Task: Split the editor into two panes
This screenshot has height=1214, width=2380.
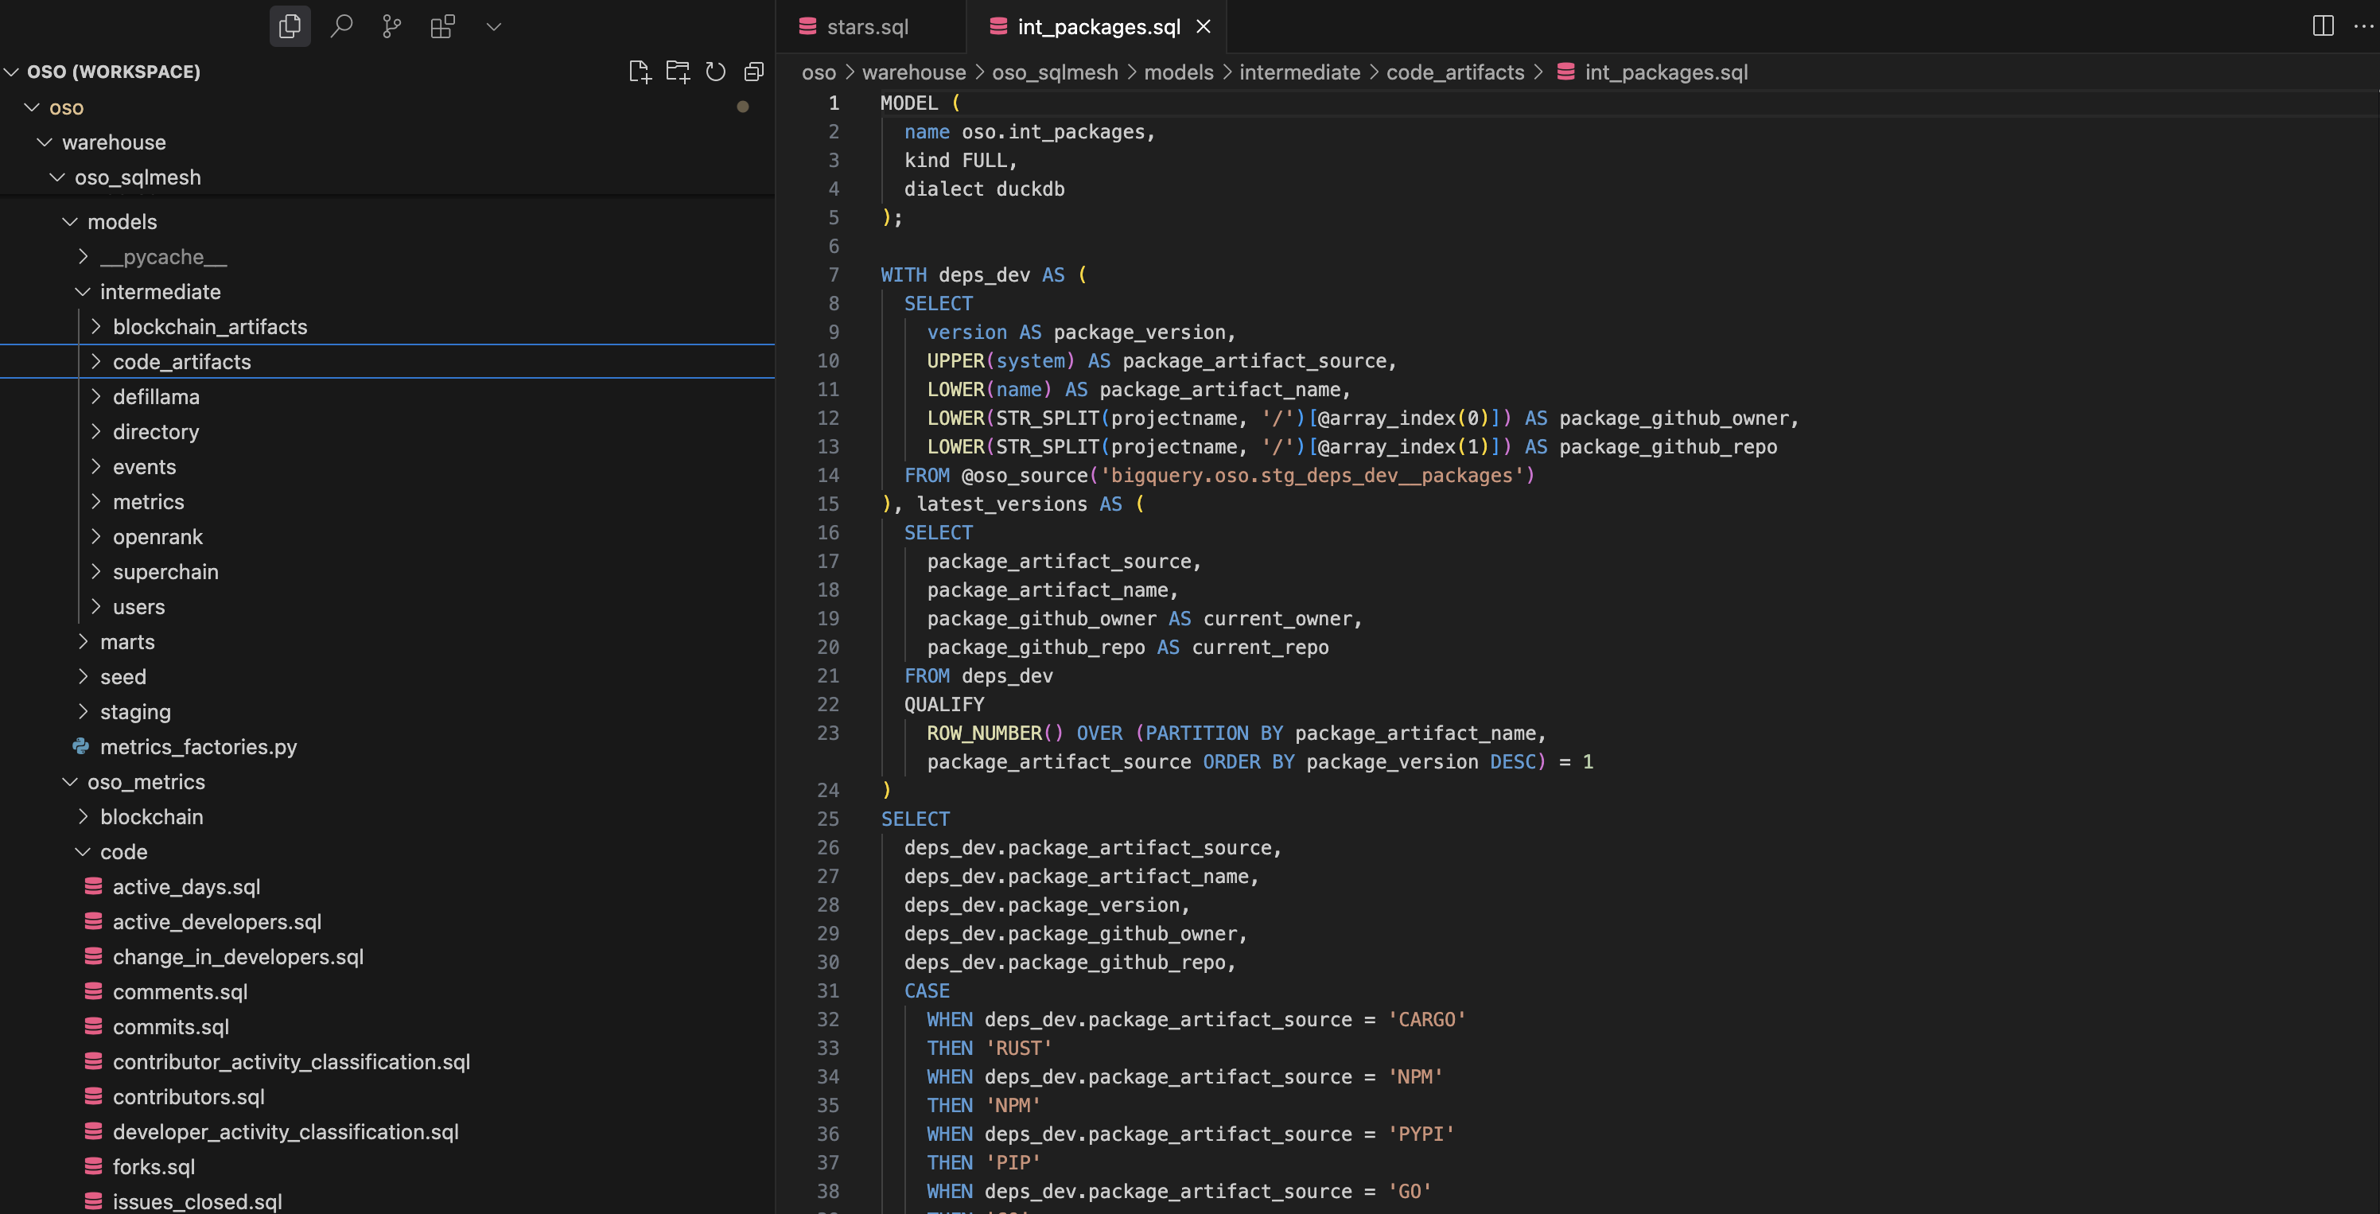Action: pos(2324,26)
